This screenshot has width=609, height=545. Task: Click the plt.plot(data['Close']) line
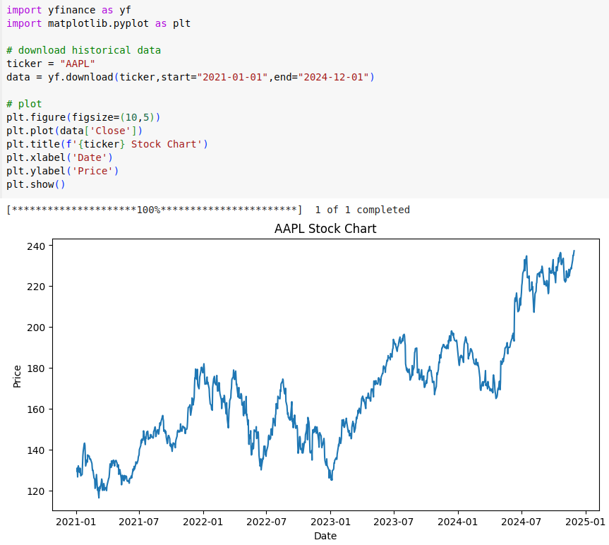pyautogui.click(x=74, y=131)
